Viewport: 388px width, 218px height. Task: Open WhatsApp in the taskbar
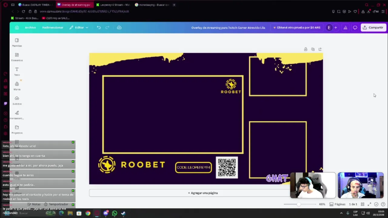point(115,213)
